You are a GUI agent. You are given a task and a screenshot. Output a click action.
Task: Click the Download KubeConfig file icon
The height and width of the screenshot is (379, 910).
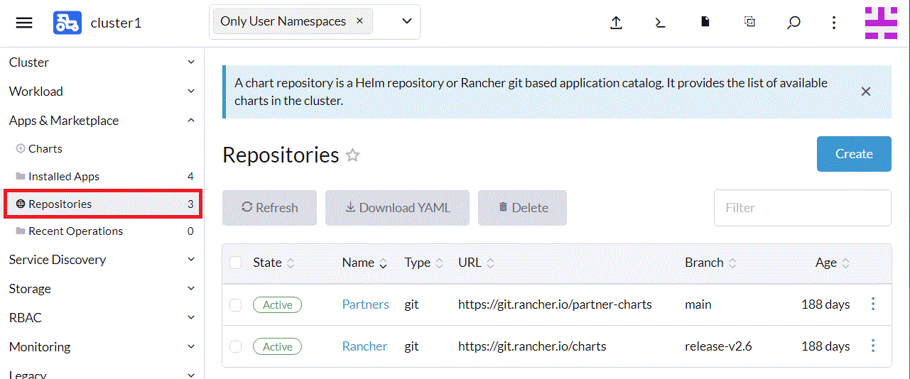point(705,22)
